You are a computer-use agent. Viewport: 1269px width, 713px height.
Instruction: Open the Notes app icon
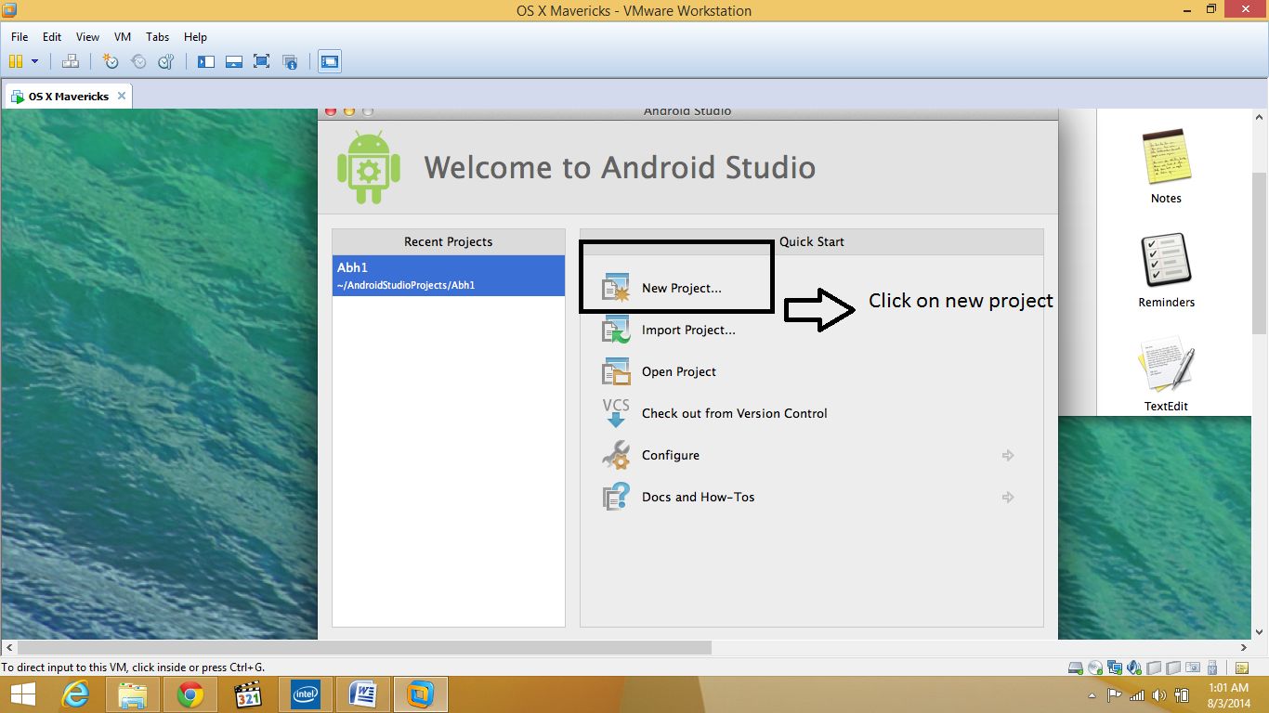(1166, 156)
